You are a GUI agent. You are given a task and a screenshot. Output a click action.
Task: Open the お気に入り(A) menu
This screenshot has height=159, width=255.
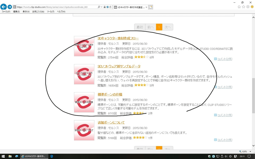point(38,12)
